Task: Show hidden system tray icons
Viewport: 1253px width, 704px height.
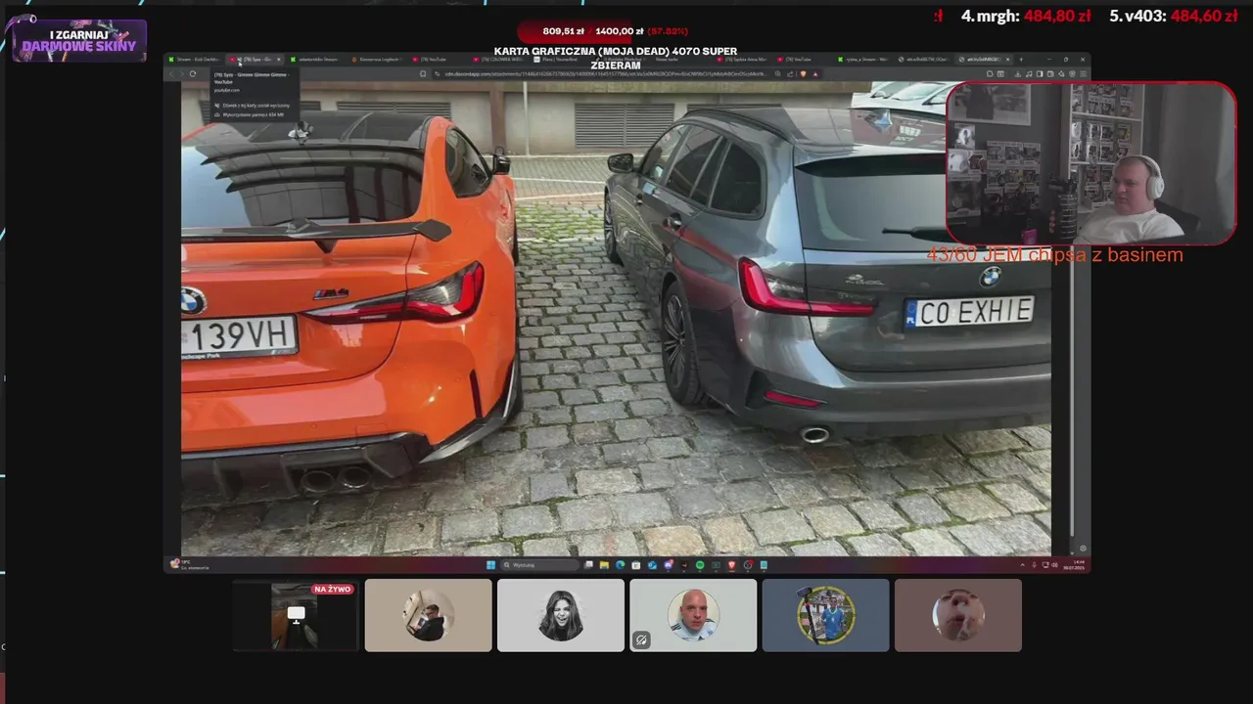Action: tap(1023, 565)
